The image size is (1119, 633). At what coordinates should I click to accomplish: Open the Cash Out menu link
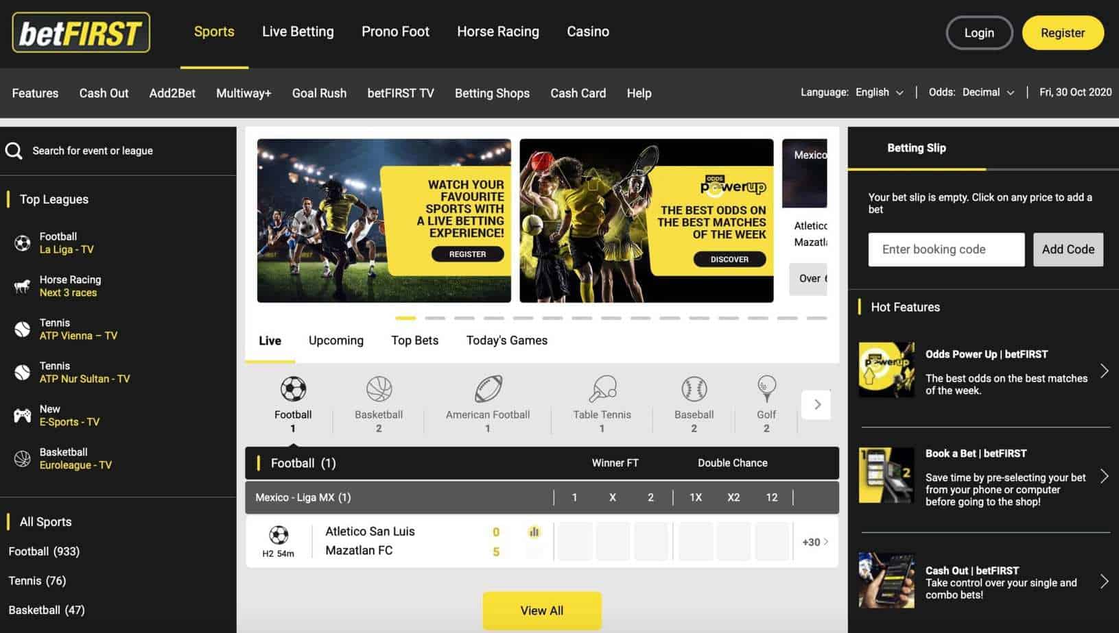tap(104, 93)
